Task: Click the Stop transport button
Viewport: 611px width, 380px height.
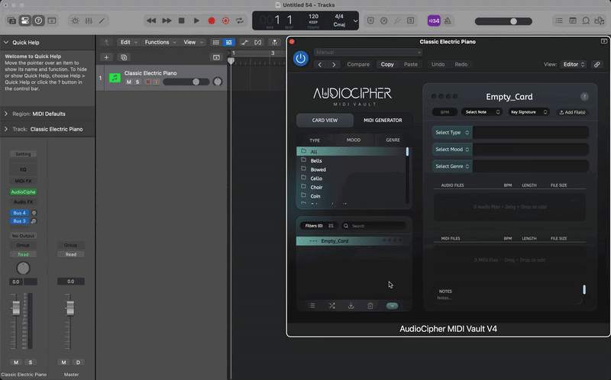Action: click(181, 21)
